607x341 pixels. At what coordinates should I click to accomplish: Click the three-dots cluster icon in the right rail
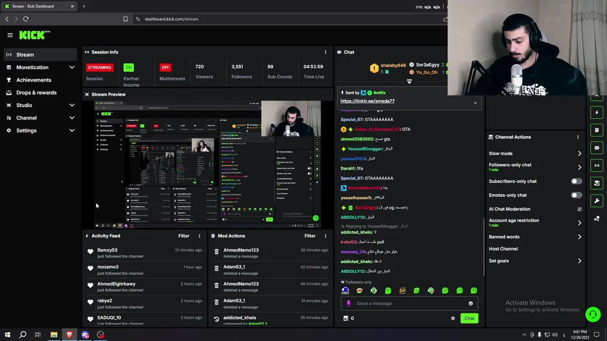tap(597, 218)
